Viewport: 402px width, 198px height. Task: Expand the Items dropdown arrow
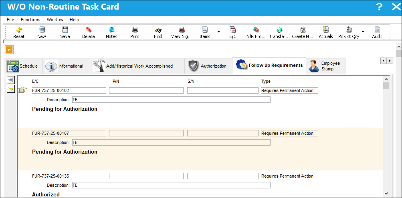[219, 32]
